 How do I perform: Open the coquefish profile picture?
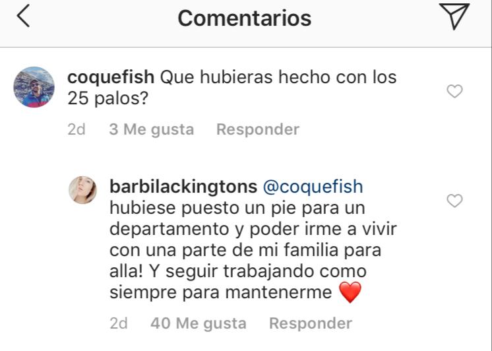pos(34,87)
